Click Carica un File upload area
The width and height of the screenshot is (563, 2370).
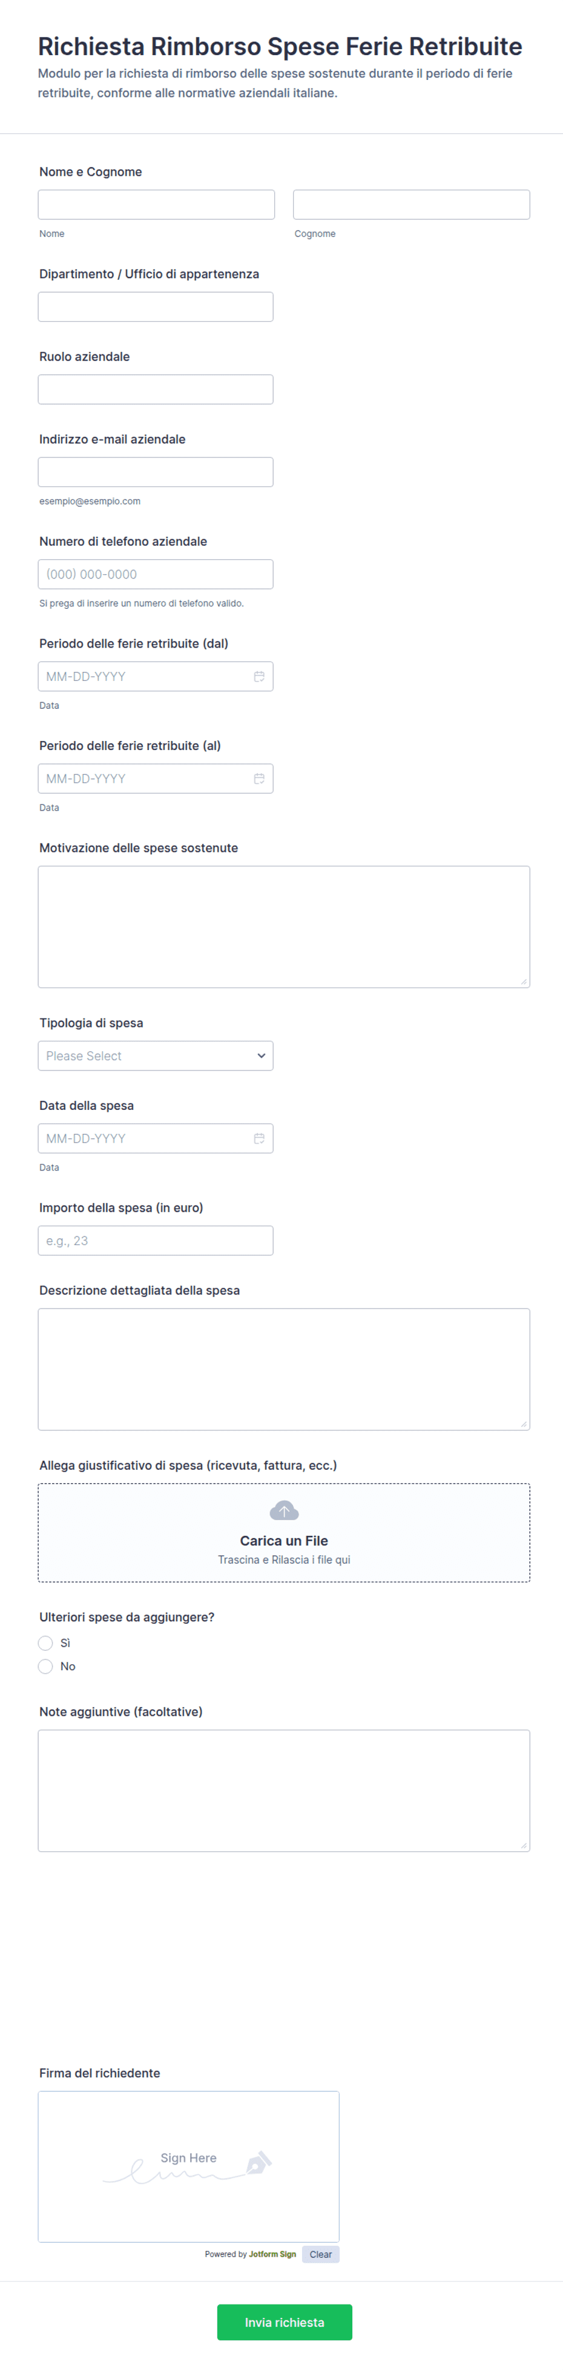[x=285, y=1533]
